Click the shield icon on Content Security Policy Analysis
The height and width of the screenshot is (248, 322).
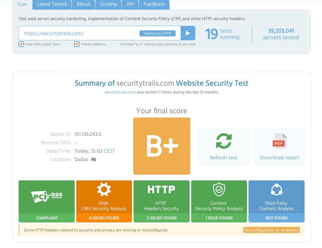(219, 189)
